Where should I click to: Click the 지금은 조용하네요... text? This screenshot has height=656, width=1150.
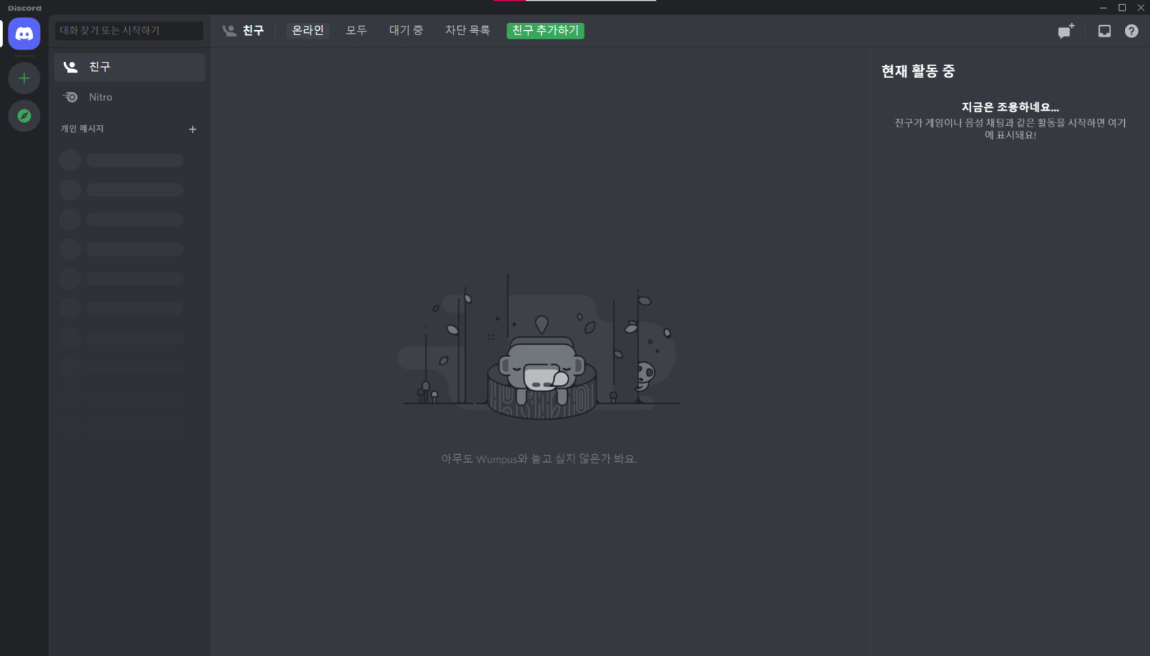point(1010,107)
